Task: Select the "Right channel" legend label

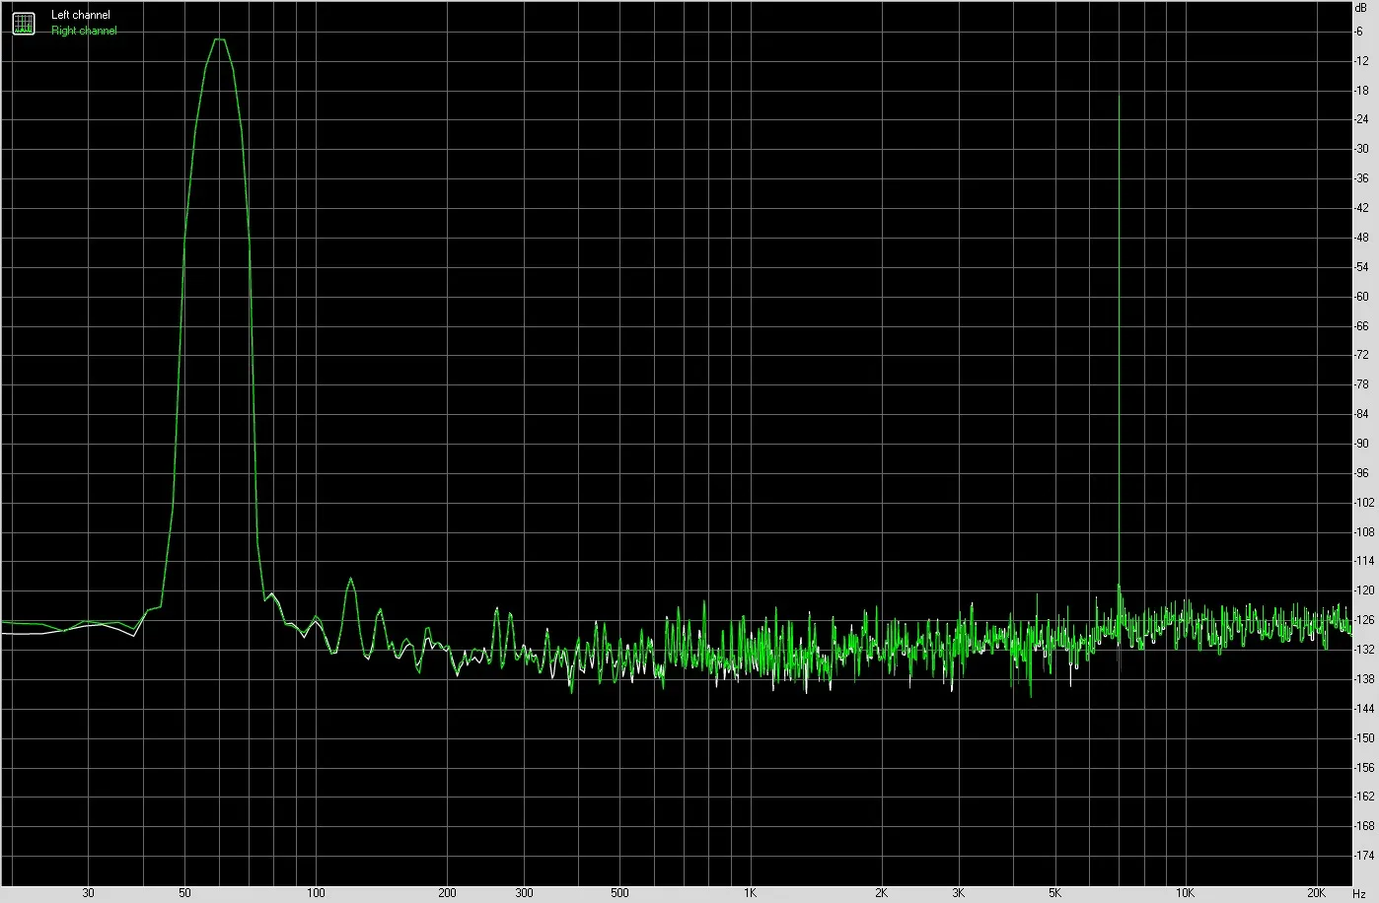Action: (x=84, y=31)
